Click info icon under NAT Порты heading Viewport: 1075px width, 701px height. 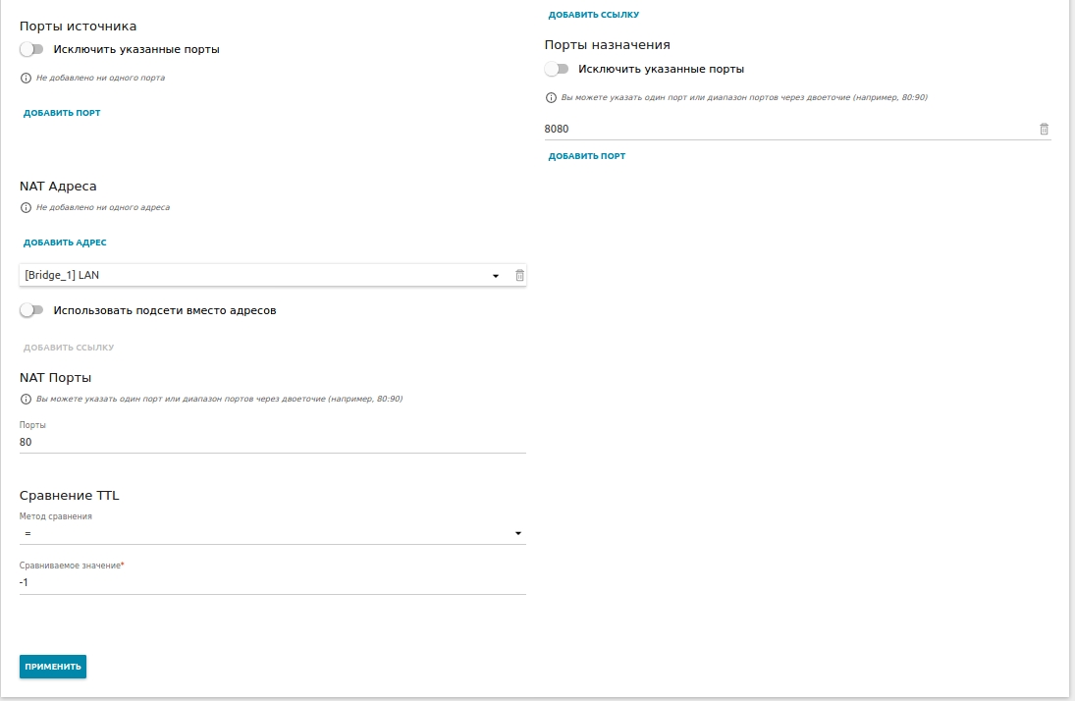point(27,399)
